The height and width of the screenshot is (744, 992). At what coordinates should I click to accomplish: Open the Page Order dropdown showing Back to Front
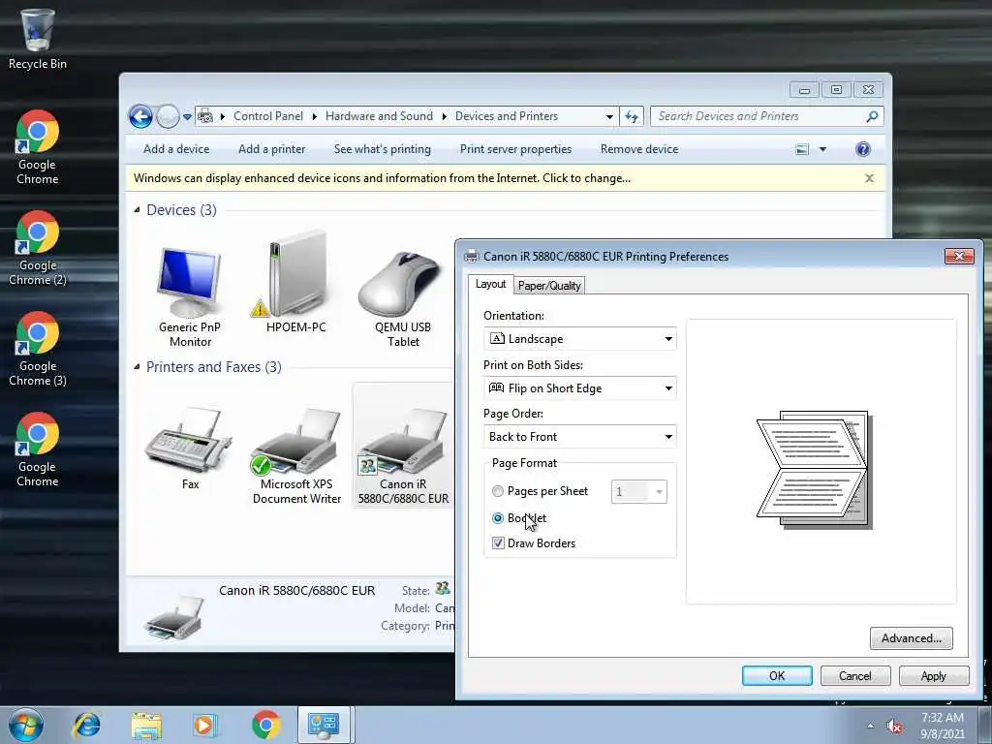[579, 437]
